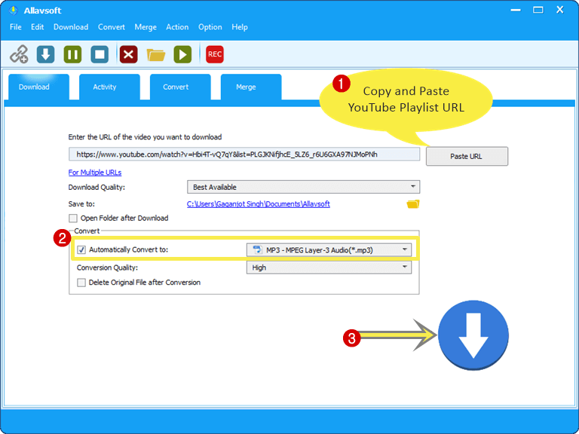The height and width of the screenshot is (434, 579).
Task: Uncheck Automatically Convert to checkbox
Action: click(x=81, y=250)
